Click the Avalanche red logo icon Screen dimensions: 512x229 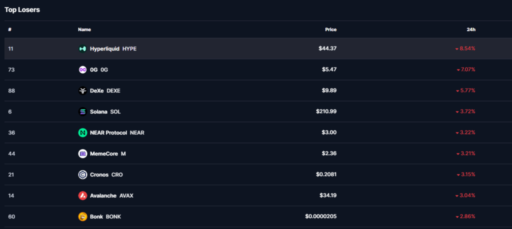click(82, 195)
